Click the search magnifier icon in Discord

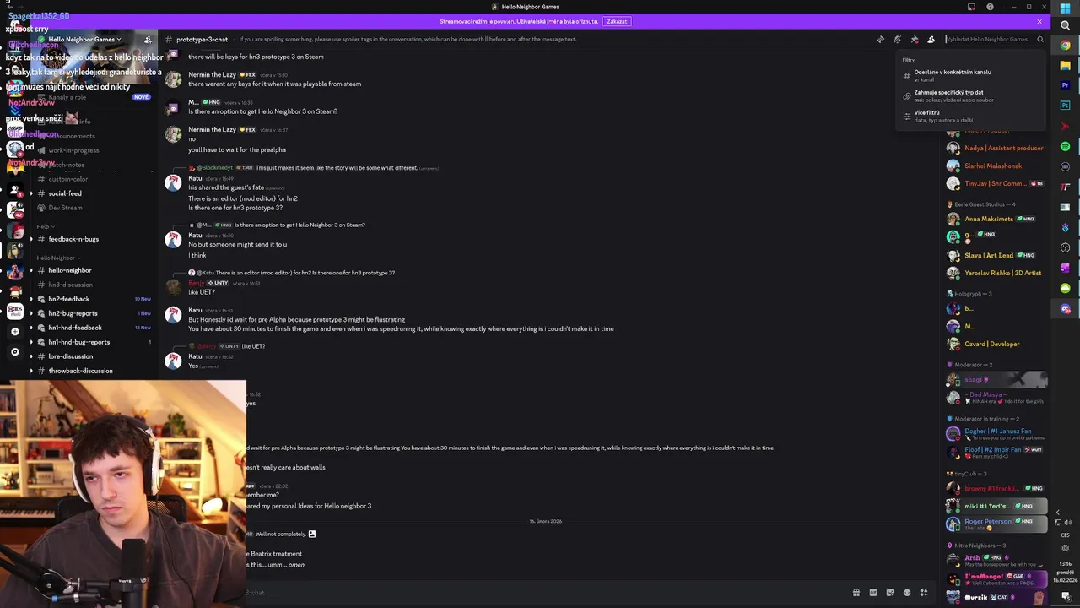(1040, 40)
